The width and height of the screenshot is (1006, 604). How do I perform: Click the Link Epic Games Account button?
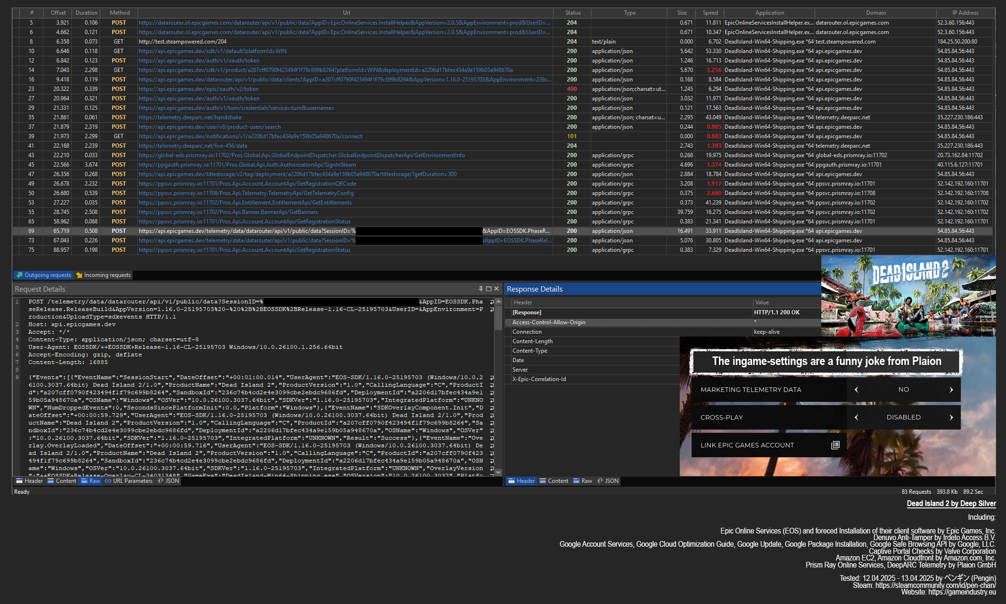(769, 445)
